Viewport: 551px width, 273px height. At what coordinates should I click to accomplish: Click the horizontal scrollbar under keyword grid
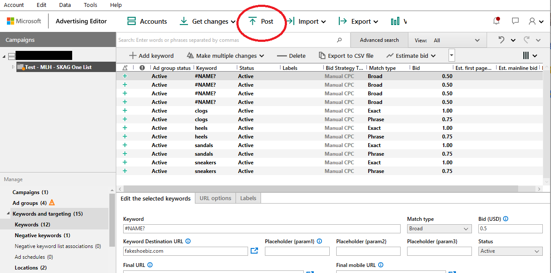(320, 189)
